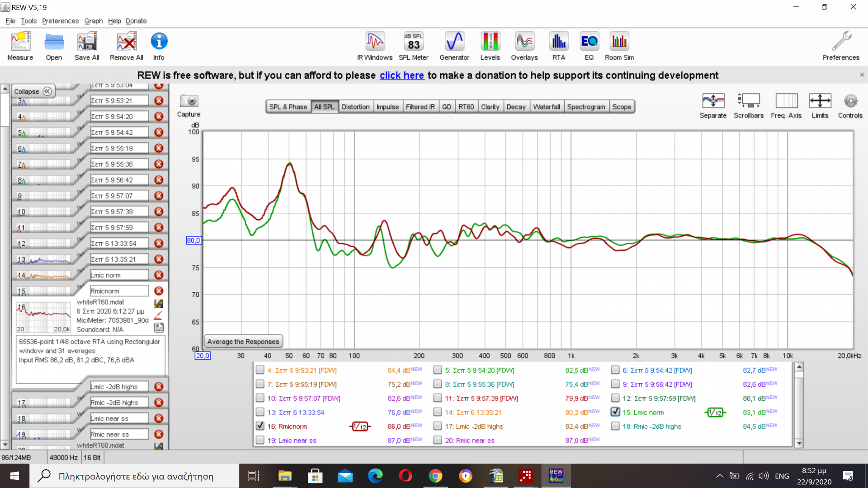Open graph Controls gear
The image size is (868, 488).
850,101
